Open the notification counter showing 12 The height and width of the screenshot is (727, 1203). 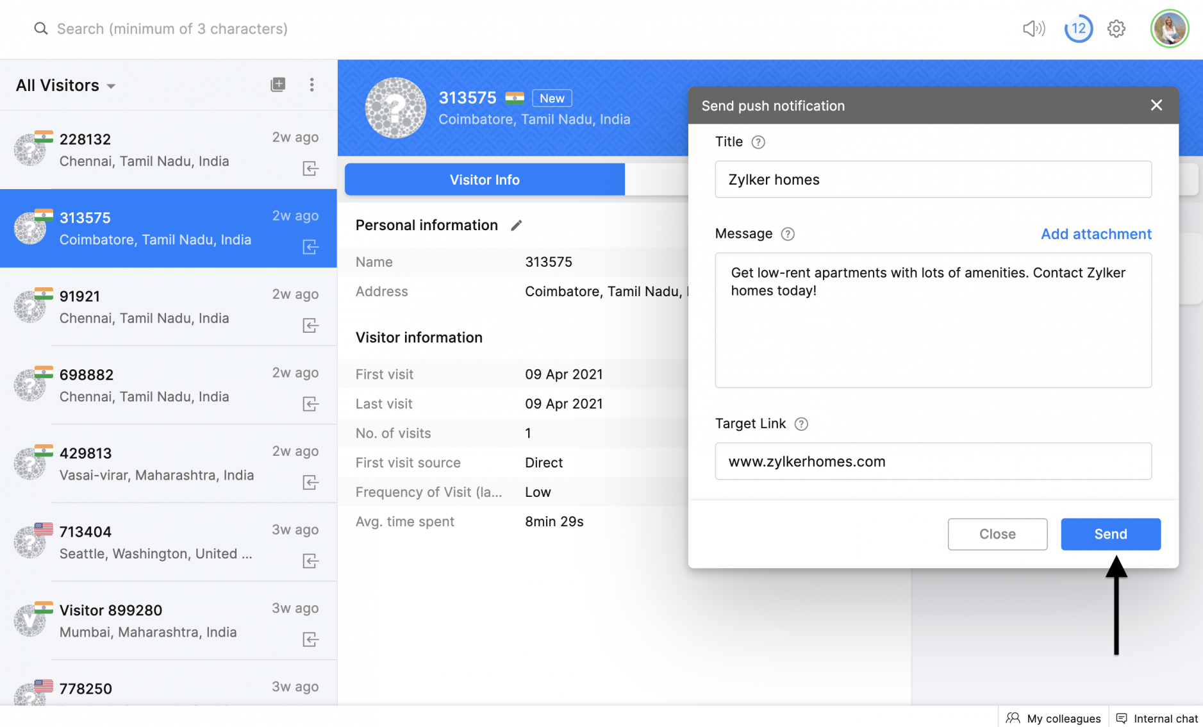tap(1079, 28)
